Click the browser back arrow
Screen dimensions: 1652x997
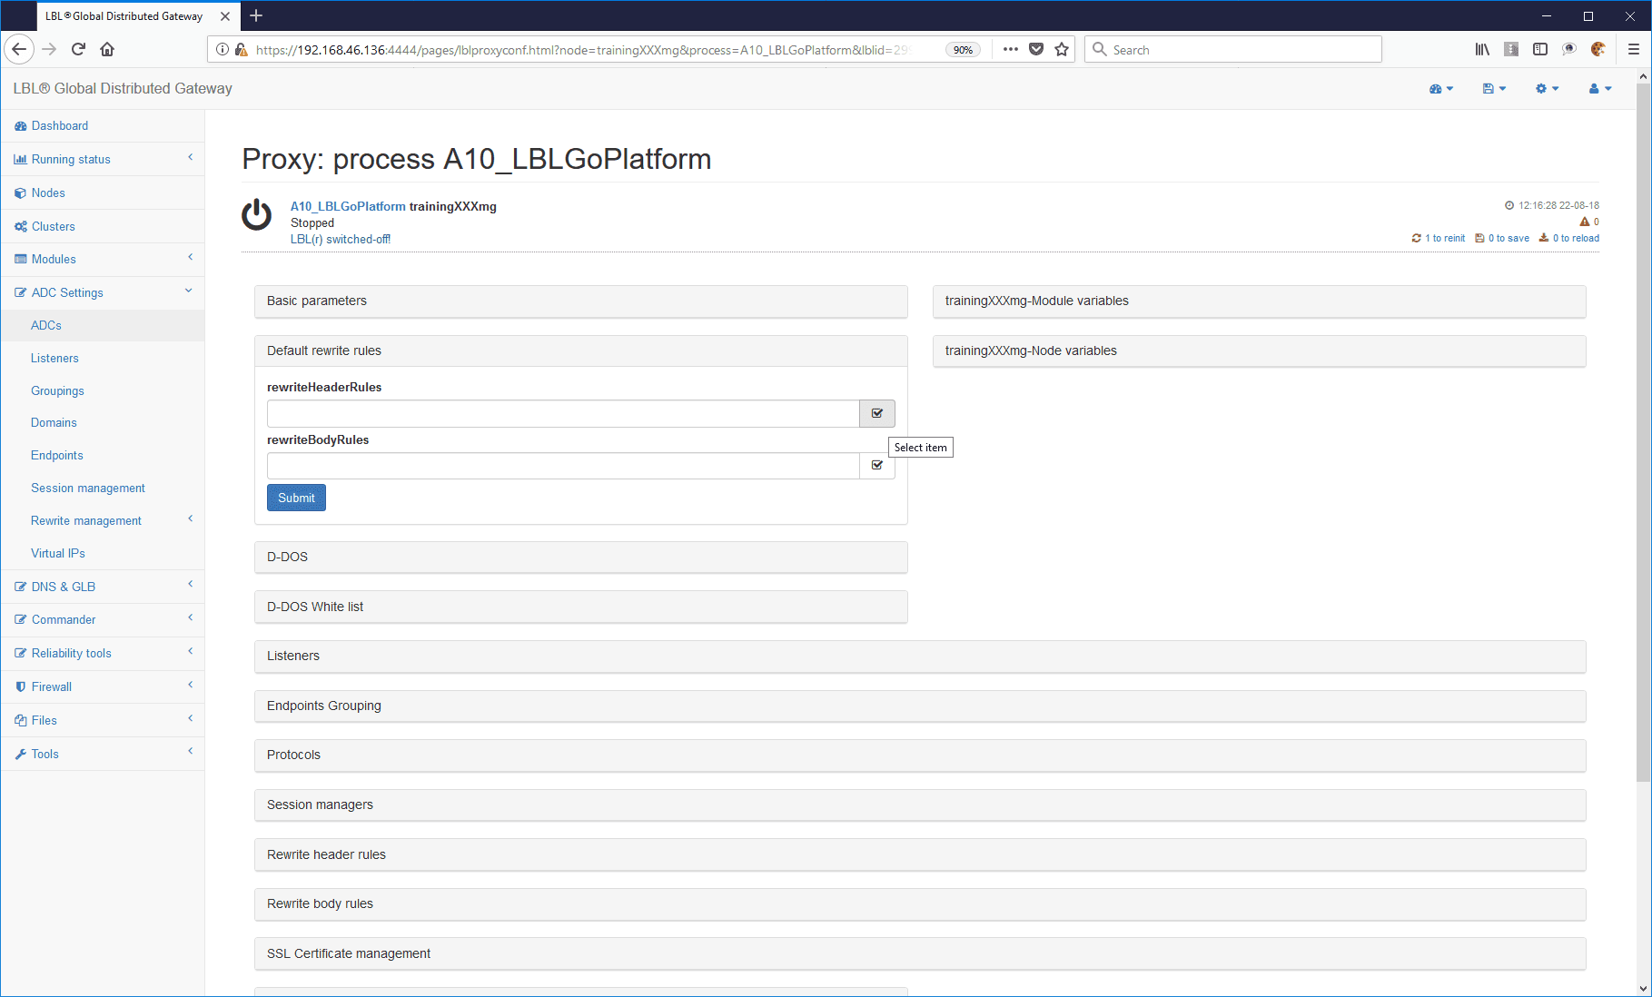[x=19, y=49]
